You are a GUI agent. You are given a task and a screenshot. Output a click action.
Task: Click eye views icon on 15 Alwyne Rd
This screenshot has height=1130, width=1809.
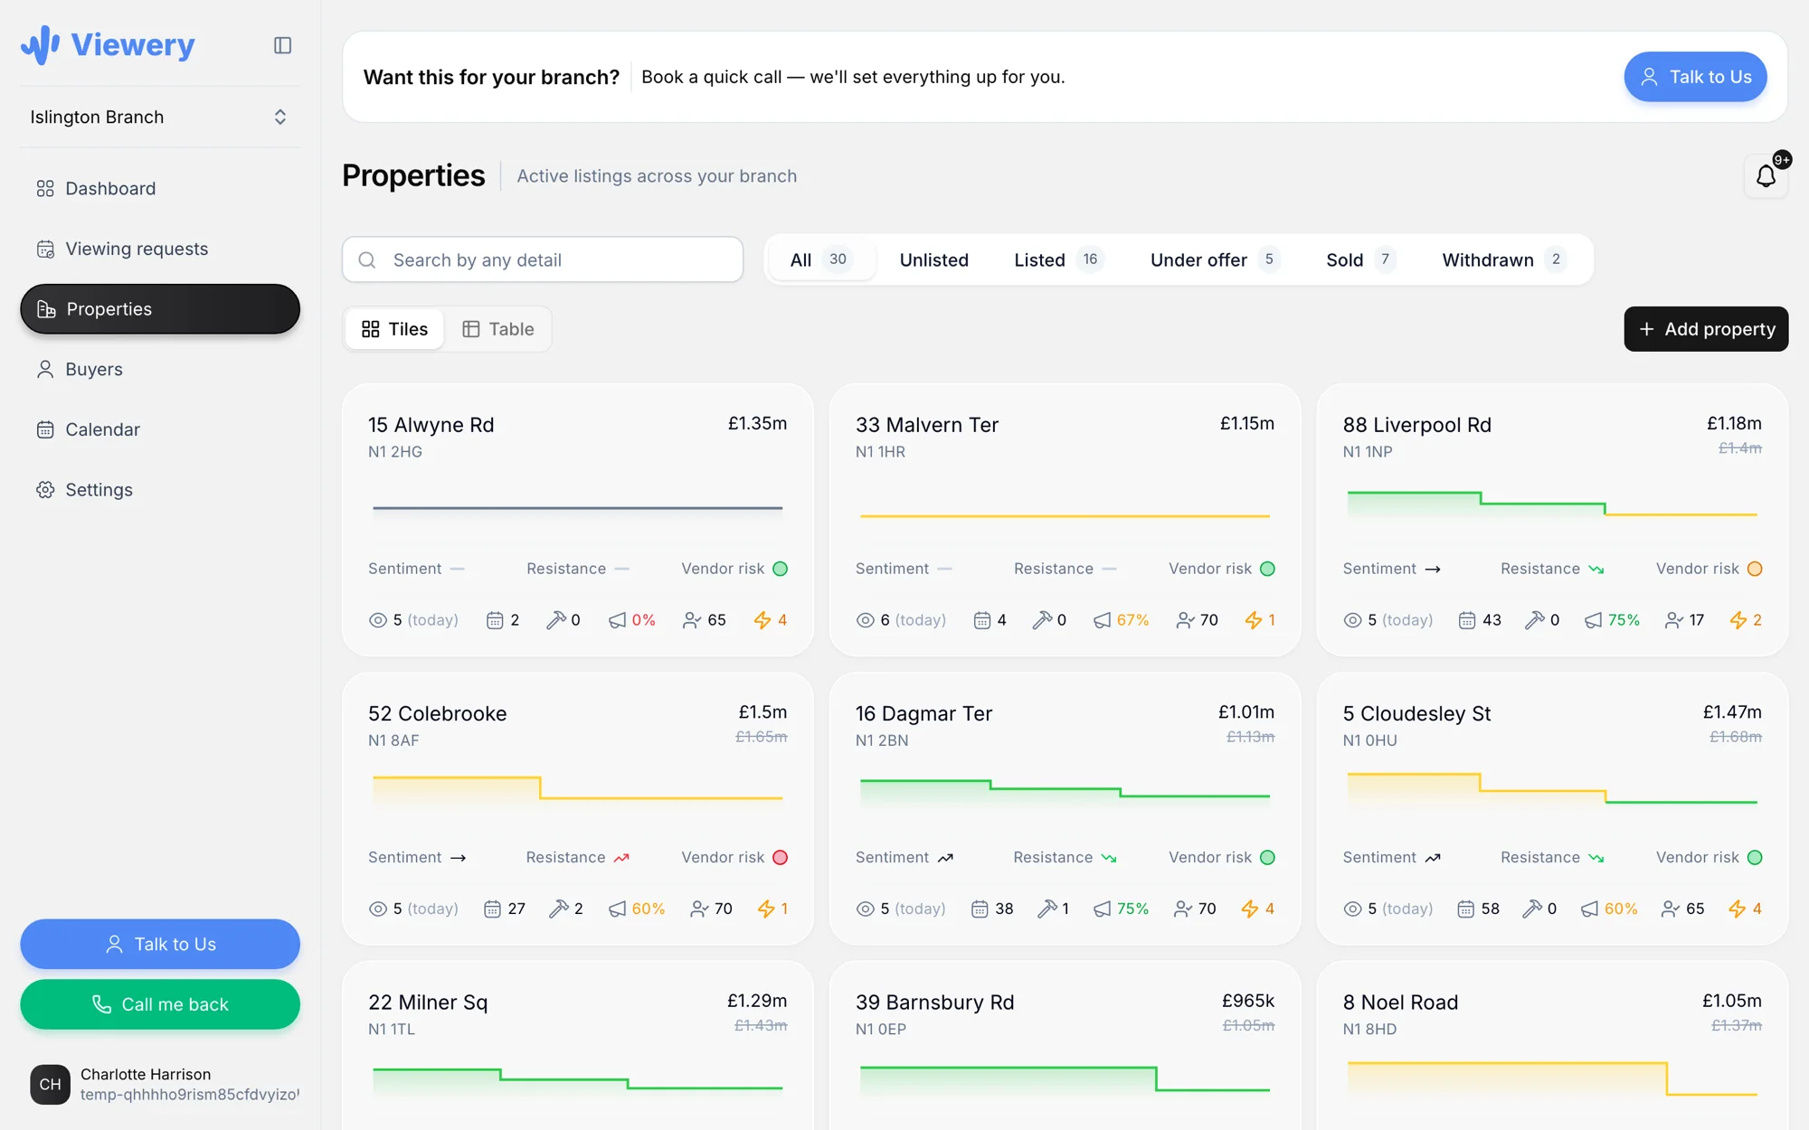(x=377, y=620)
